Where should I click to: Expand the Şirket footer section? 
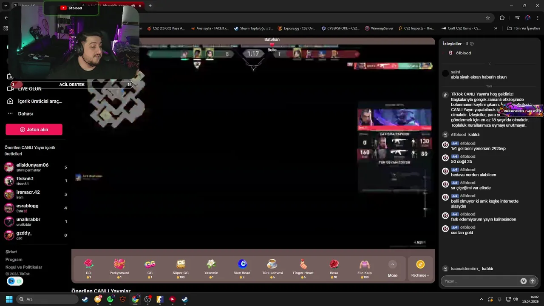11,252
